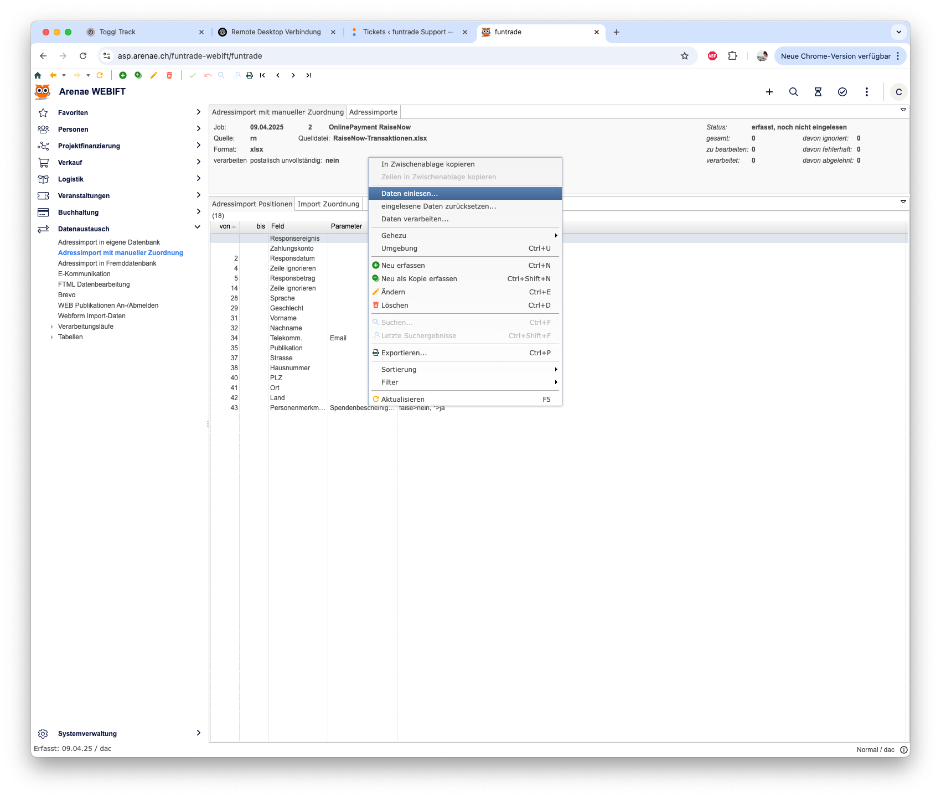Click the pencil edit icon in toolbar
941x798 pixels.
coord(154,75)
